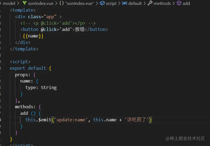Click the opening <template> tag
Screen dimensions: 210x146
(x=23, y=10)
